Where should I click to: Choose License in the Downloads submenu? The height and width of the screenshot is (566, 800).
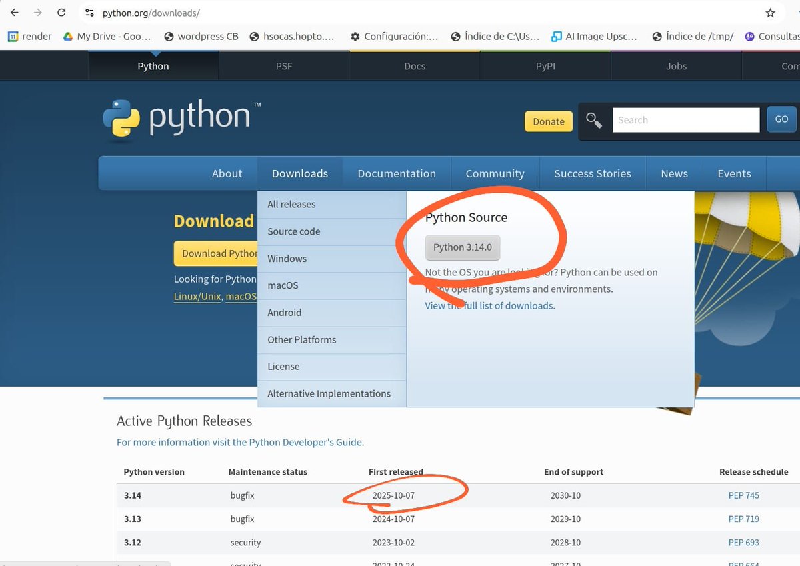point(332,367)
